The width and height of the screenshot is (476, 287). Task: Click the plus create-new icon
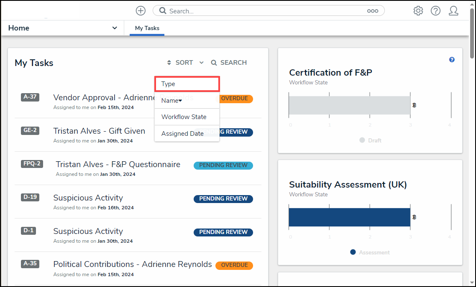pyautogui.click(x=141, y=11)
